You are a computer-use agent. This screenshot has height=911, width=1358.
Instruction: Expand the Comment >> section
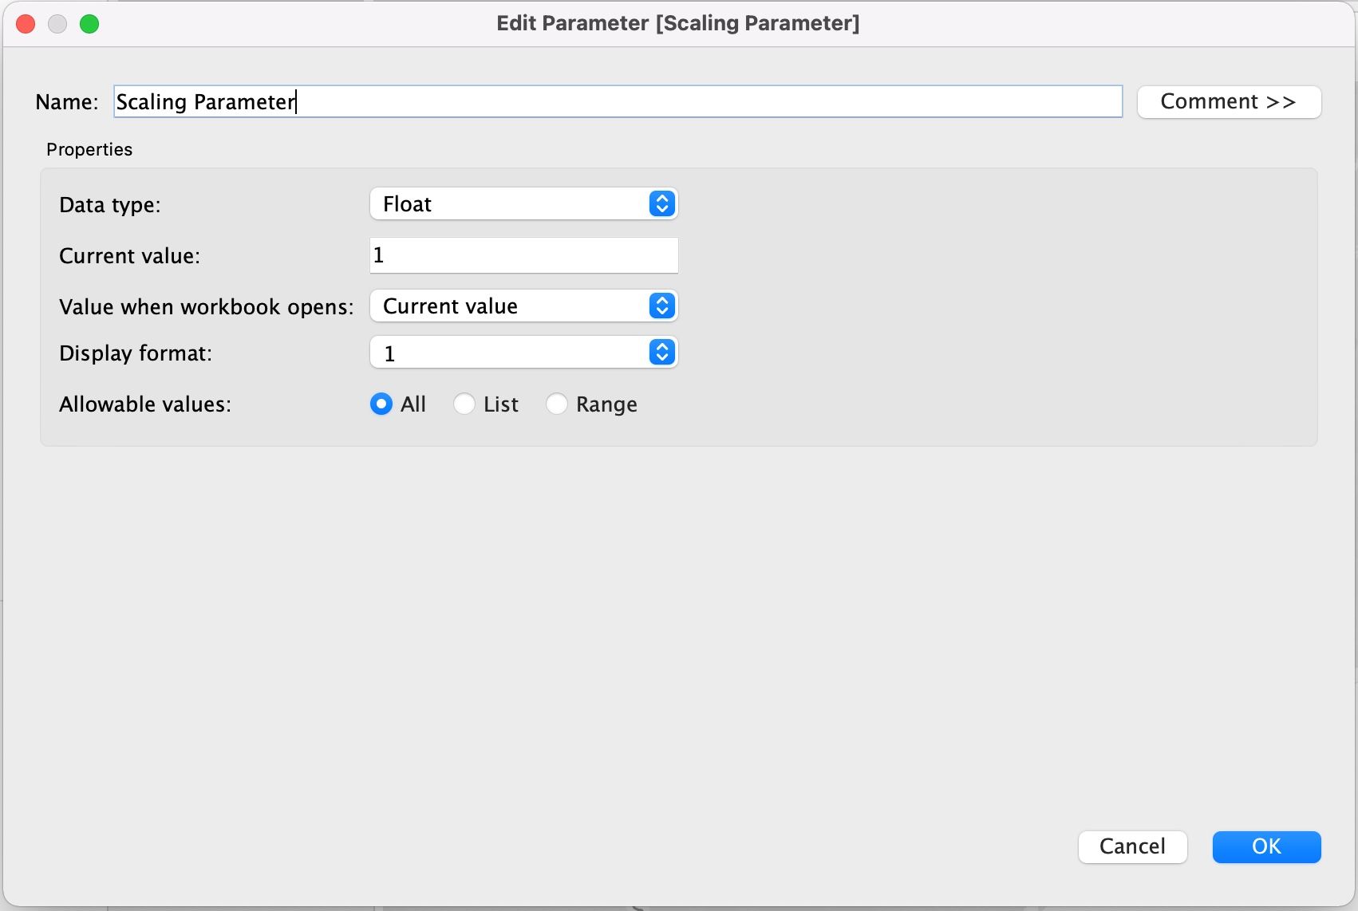[1229, 102]
